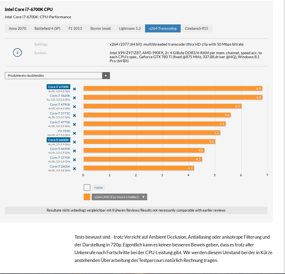
Task: Click the System label
Action: 40,53
